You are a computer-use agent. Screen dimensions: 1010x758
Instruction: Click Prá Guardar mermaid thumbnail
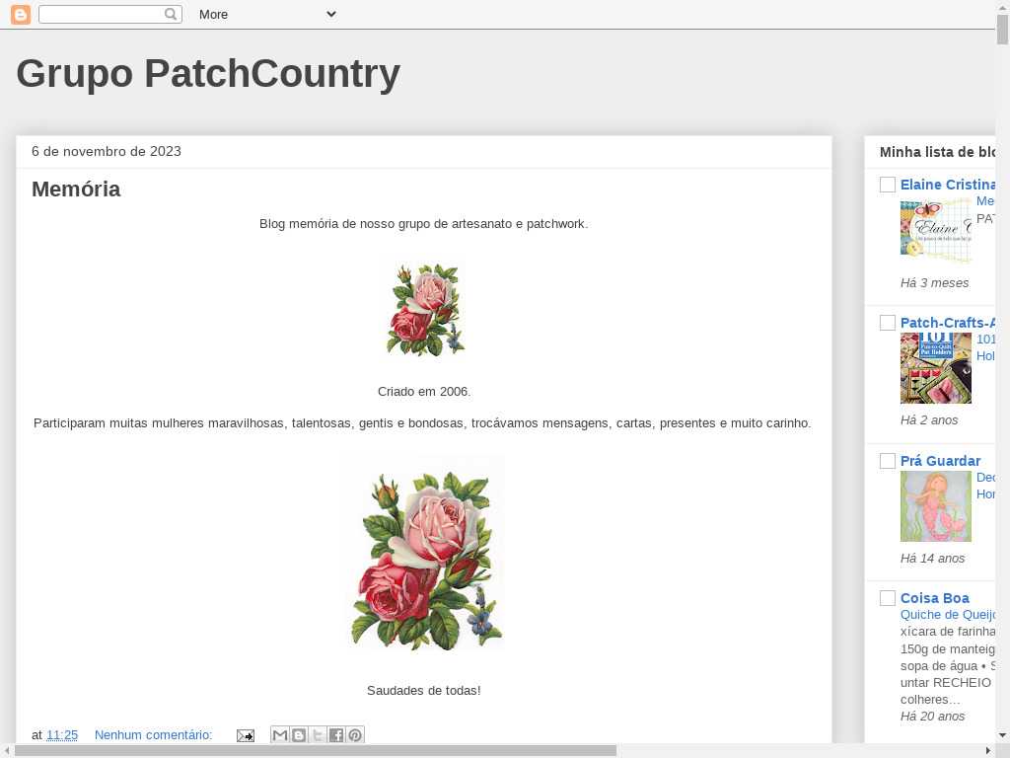(936, 506)
